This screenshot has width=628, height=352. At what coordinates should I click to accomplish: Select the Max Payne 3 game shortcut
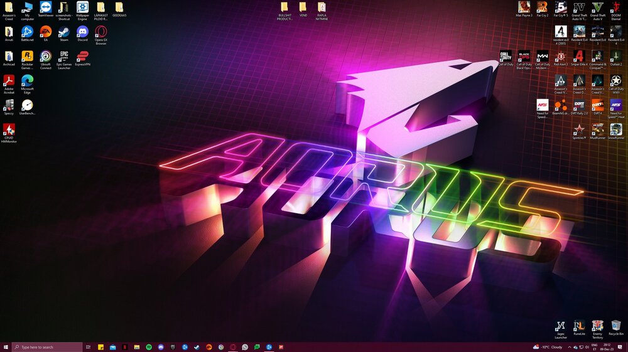click(524, 9)
